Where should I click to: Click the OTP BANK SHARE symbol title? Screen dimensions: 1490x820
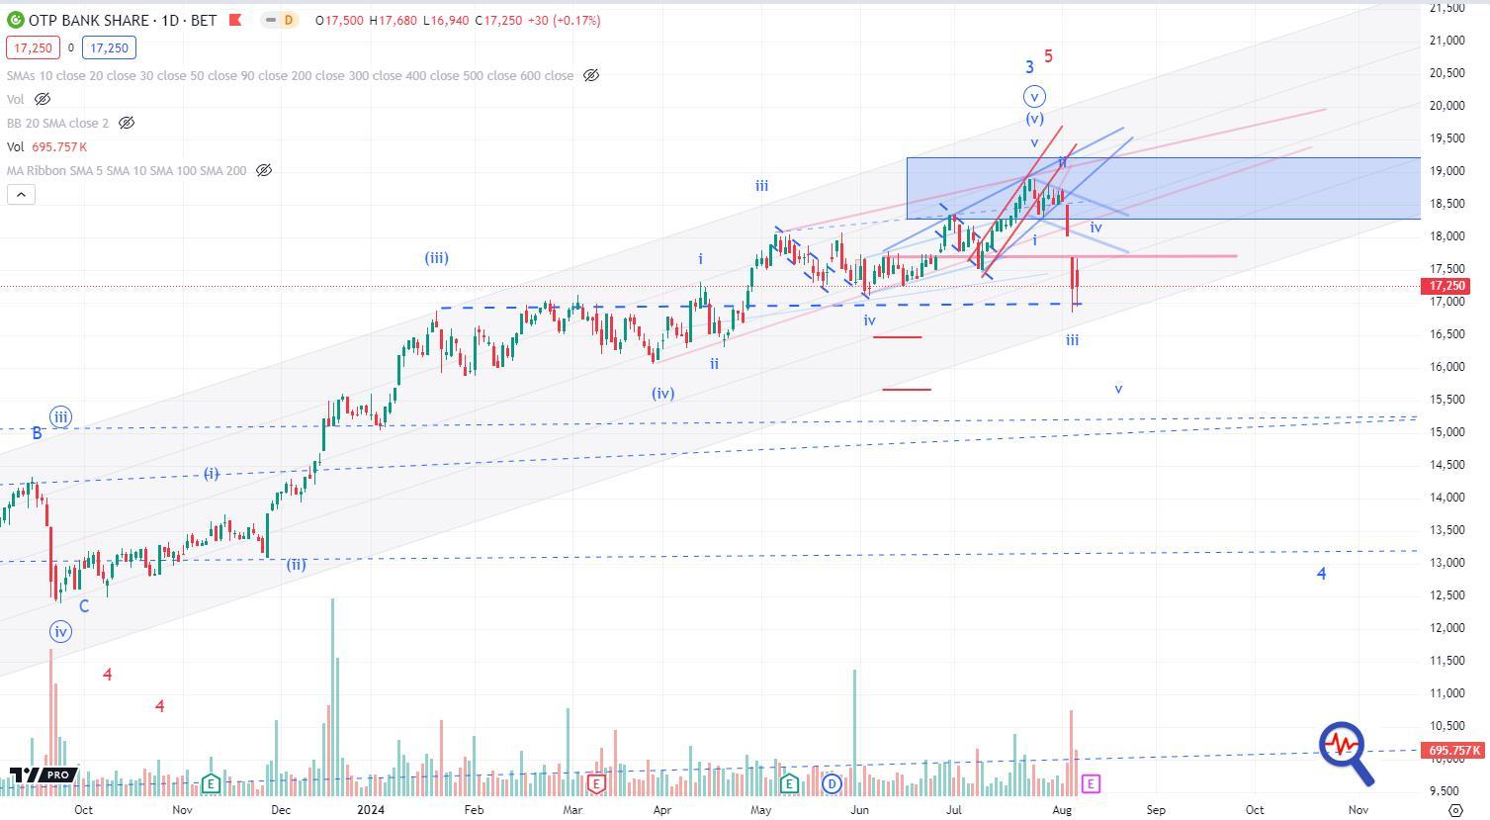pos(89,20)
